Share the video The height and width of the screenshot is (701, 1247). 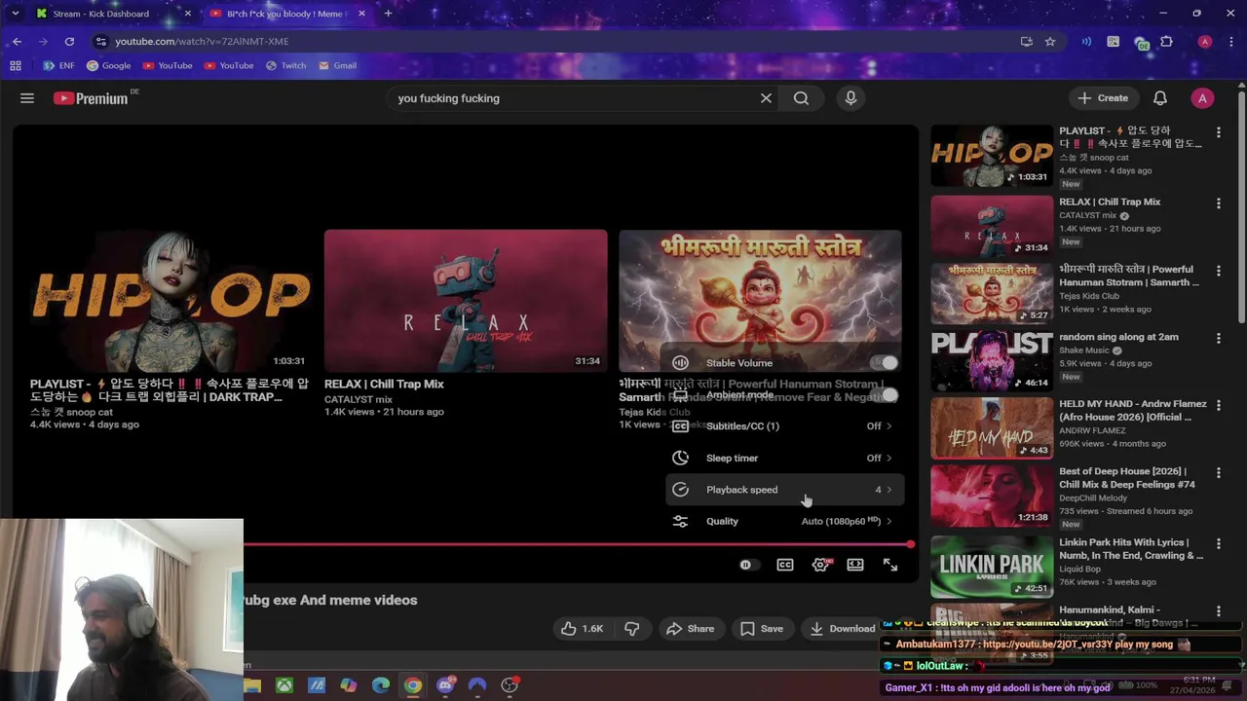point(690,629)
